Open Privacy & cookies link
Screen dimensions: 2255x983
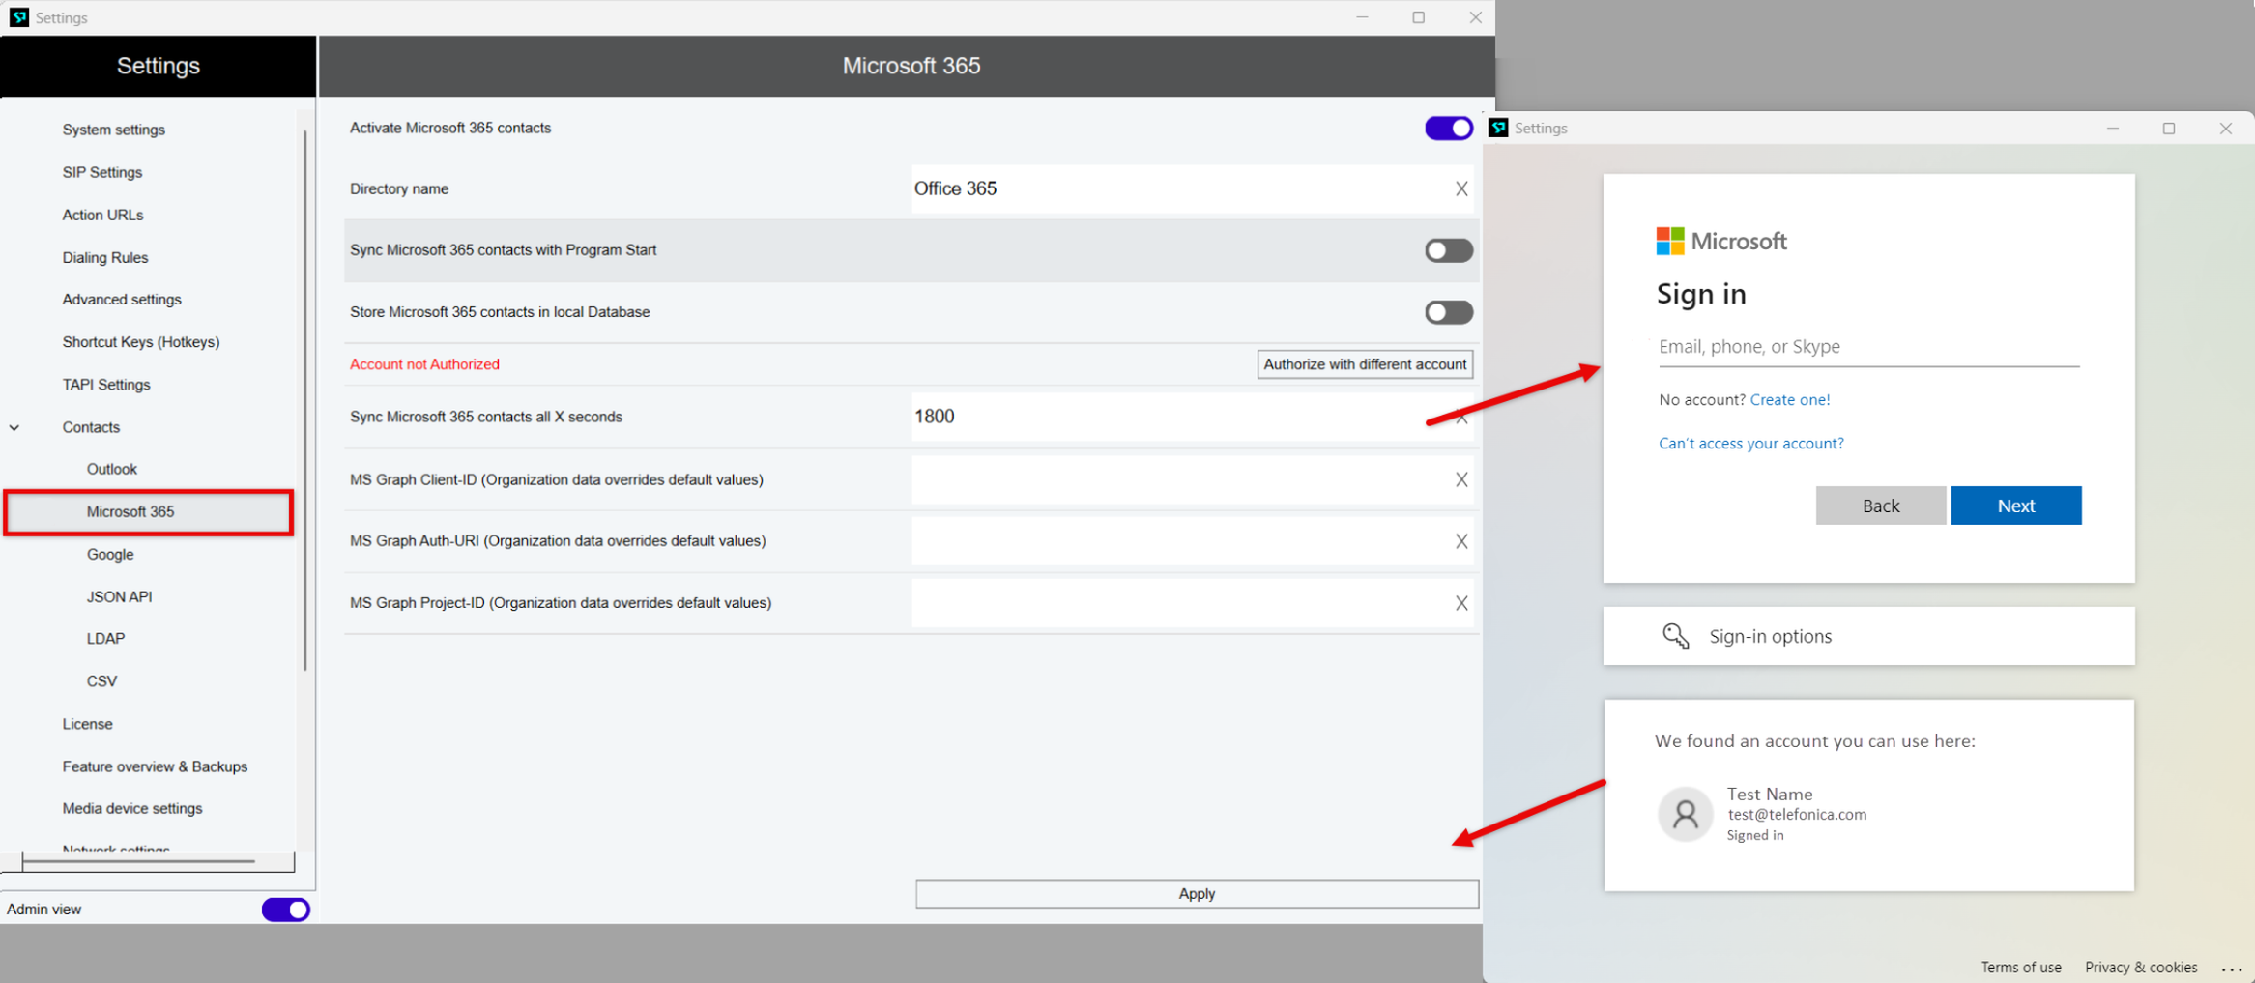tap(2141, 968)
